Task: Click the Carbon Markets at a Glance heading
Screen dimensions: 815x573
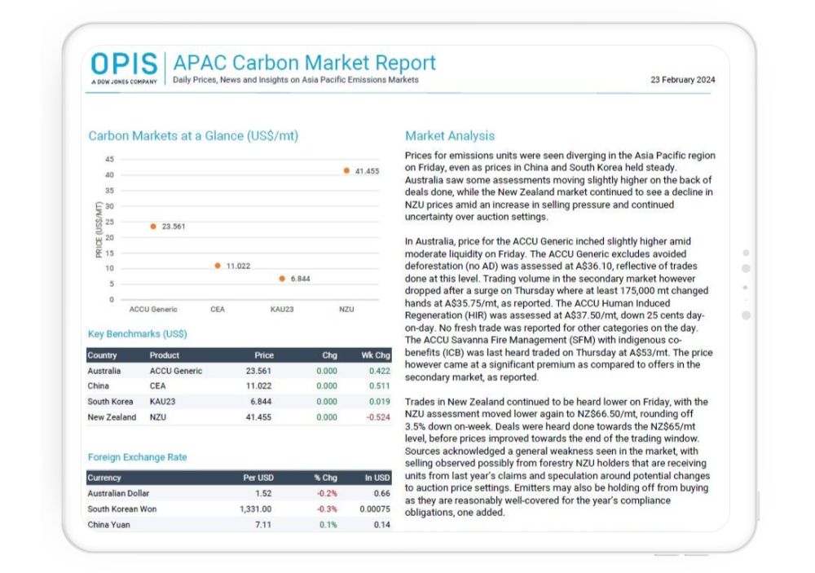Action: [x=192, y=136]
